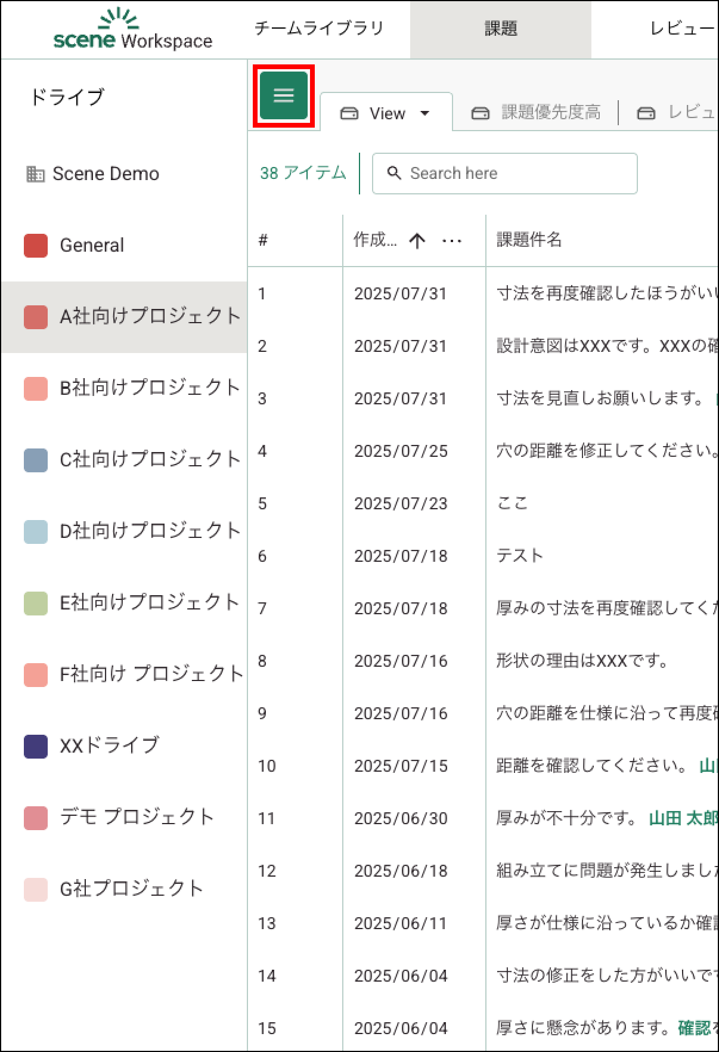Viewport: 719px width, 1052px height.
Task: Click the E社向けプロジェクト green swatch
Action: click(36, 603)
